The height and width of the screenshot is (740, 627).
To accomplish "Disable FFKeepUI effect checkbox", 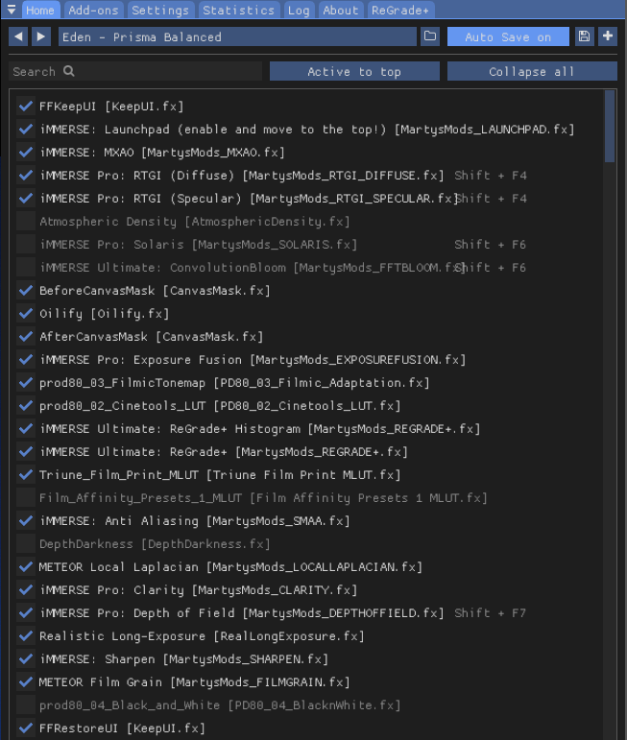I will coord(26,107).
